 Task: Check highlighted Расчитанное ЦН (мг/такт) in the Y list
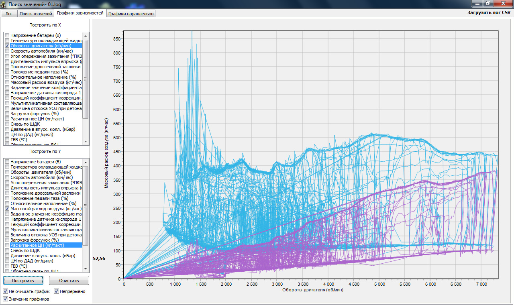7,245
